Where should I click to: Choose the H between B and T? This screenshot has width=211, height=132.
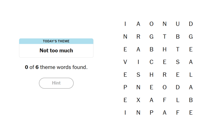click(165, 49)
